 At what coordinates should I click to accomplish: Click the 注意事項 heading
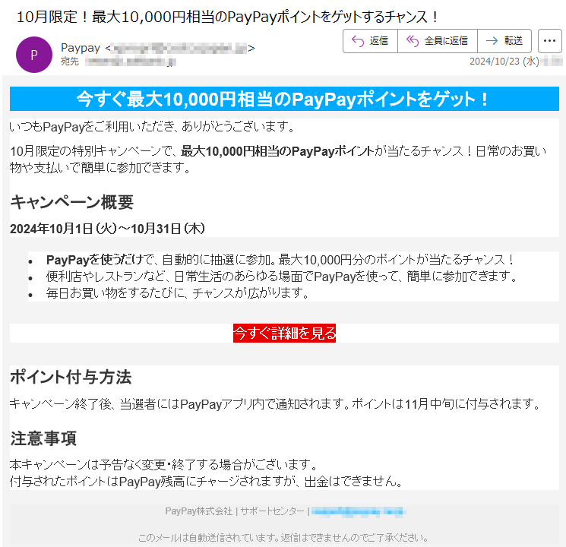[x=43, y=438]
